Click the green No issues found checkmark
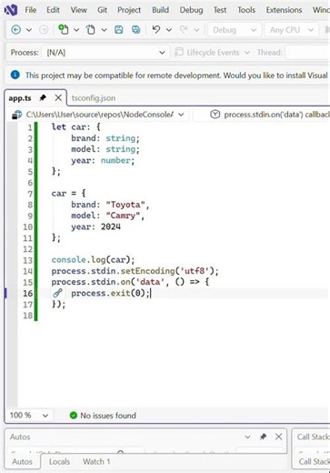The width and height of the screenshot is (330, 473). coord(74,415)
